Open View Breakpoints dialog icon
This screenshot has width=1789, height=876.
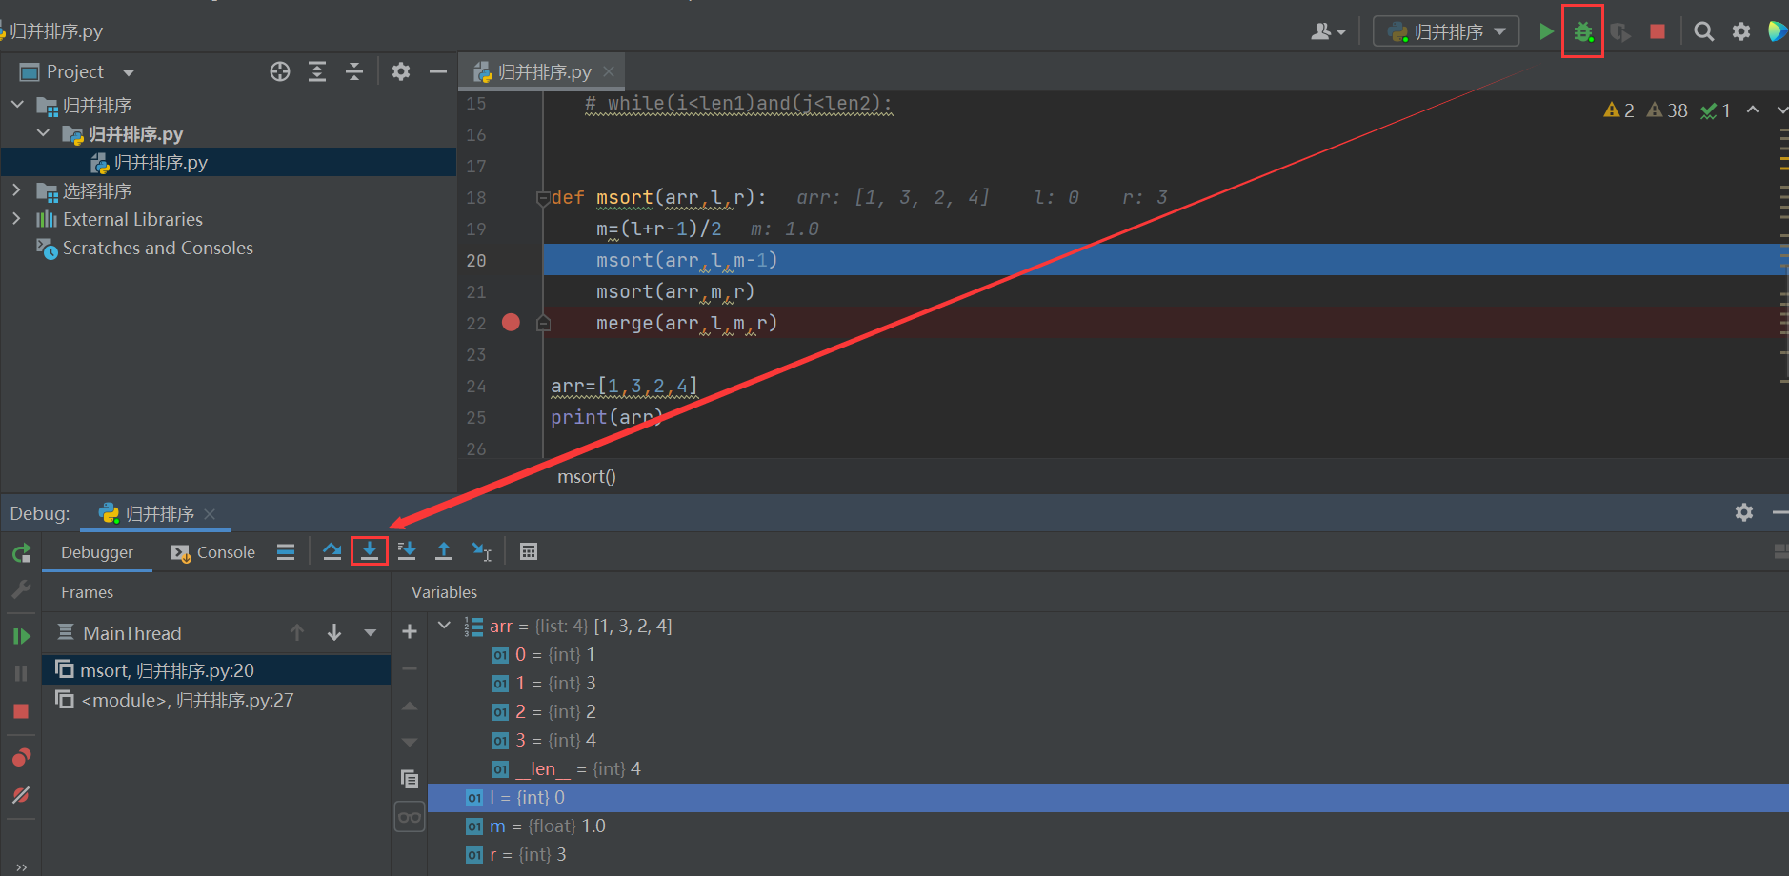21,757
